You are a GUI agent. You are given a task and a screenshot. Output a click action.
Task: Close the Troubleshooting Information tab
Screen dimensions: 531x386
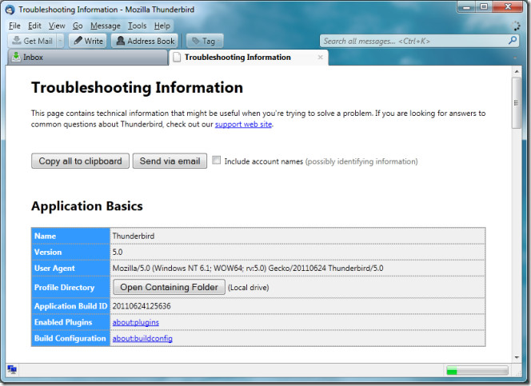(320, 58)
